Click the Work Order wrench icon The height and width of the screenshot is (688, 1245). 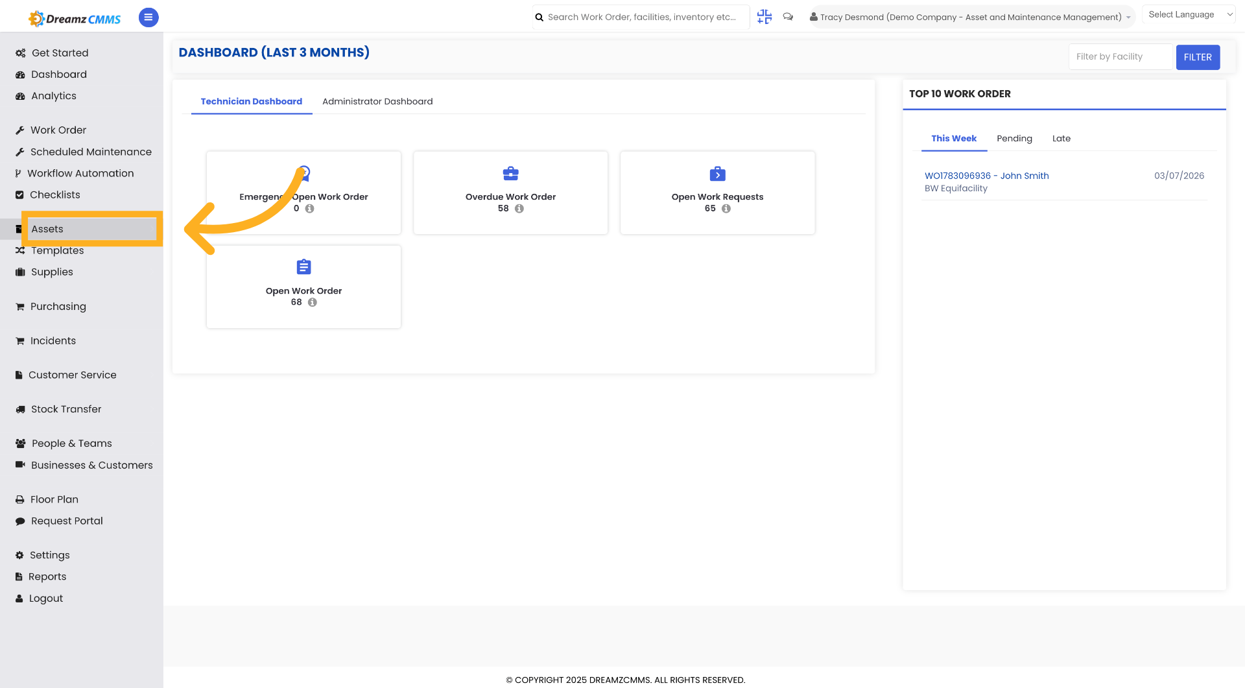[20, 130]
